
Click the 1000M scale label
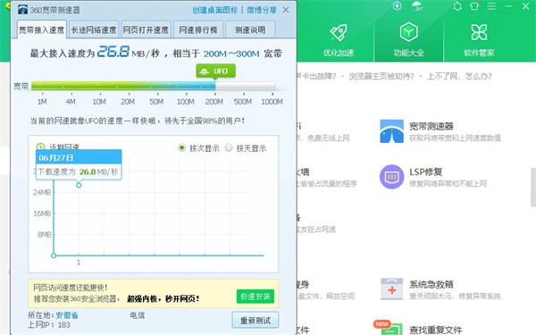(272, 102)
